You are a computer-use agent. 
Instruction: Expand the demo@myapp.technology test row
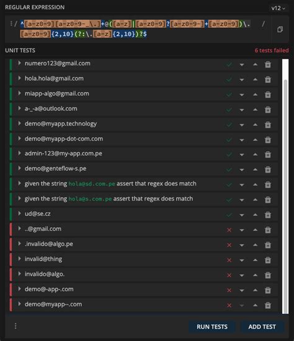[19, 123]
